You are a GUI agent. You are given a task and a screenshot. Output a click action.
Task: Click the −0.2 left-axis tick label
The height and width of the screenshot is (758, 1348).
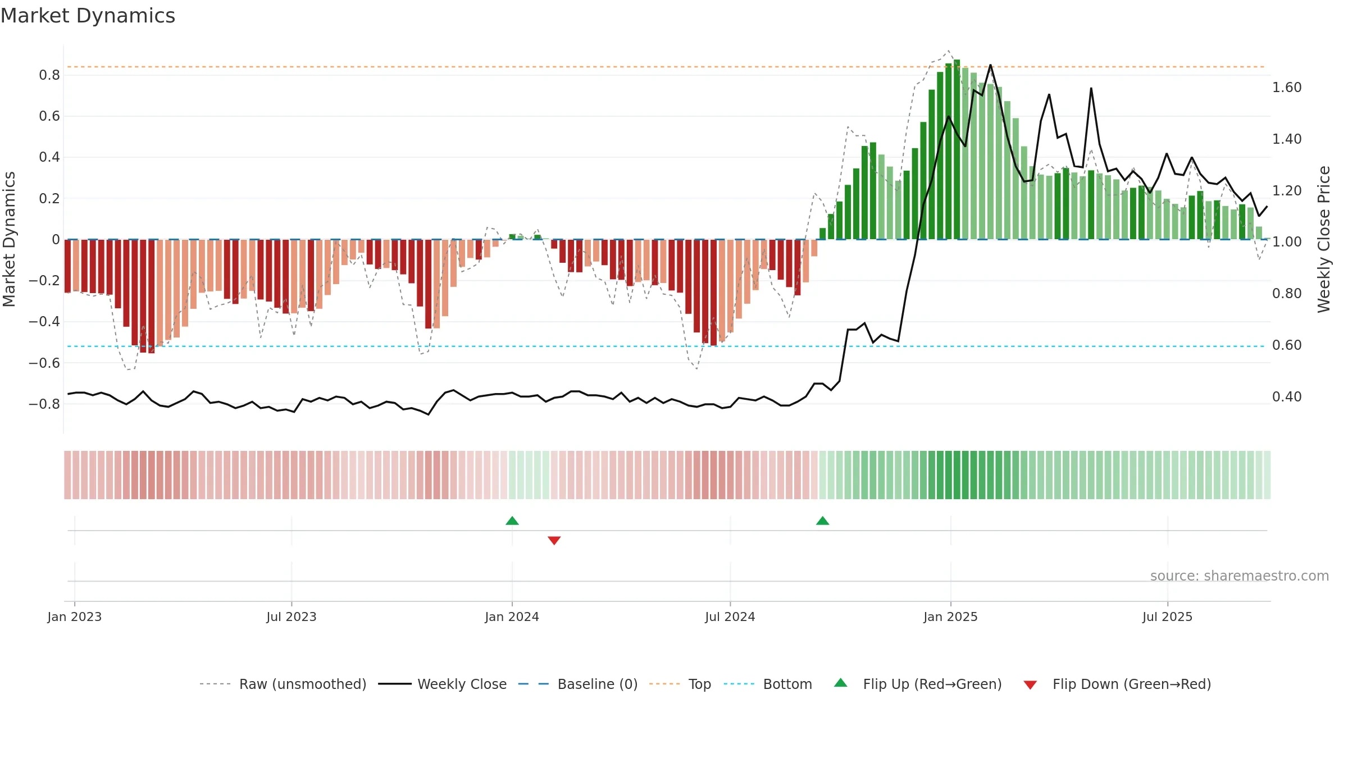44,281
